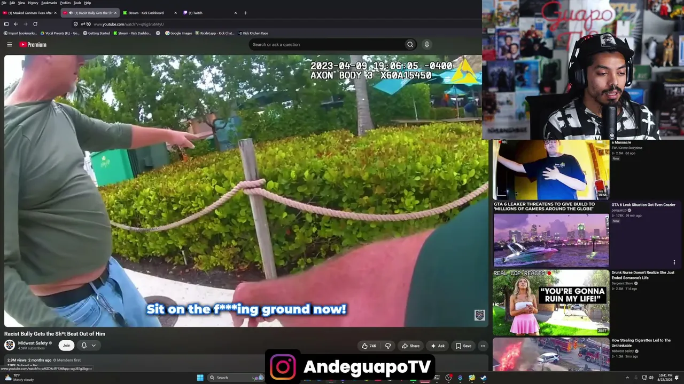Open the Getting Started bookmark
This screenshot has width=684, height=384.
97,33
